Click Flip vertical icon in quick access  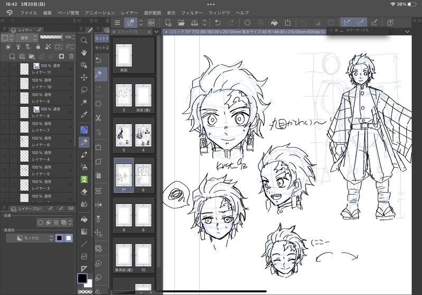click(98, 219)
